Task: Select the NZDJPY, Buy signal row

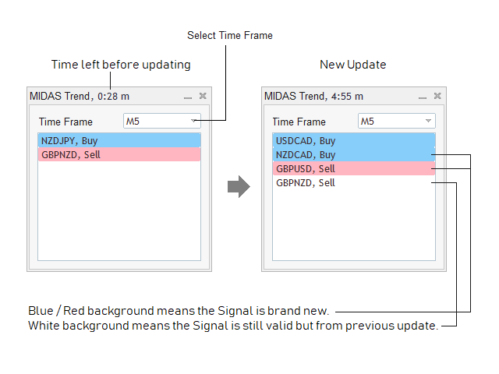Action: tap(119, 141)
